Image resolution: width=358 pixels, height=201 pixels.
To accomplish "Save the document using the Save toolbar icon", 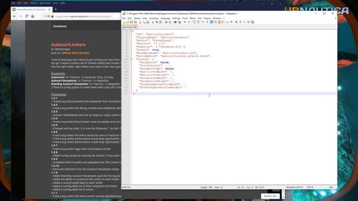I will pos(131,22).
